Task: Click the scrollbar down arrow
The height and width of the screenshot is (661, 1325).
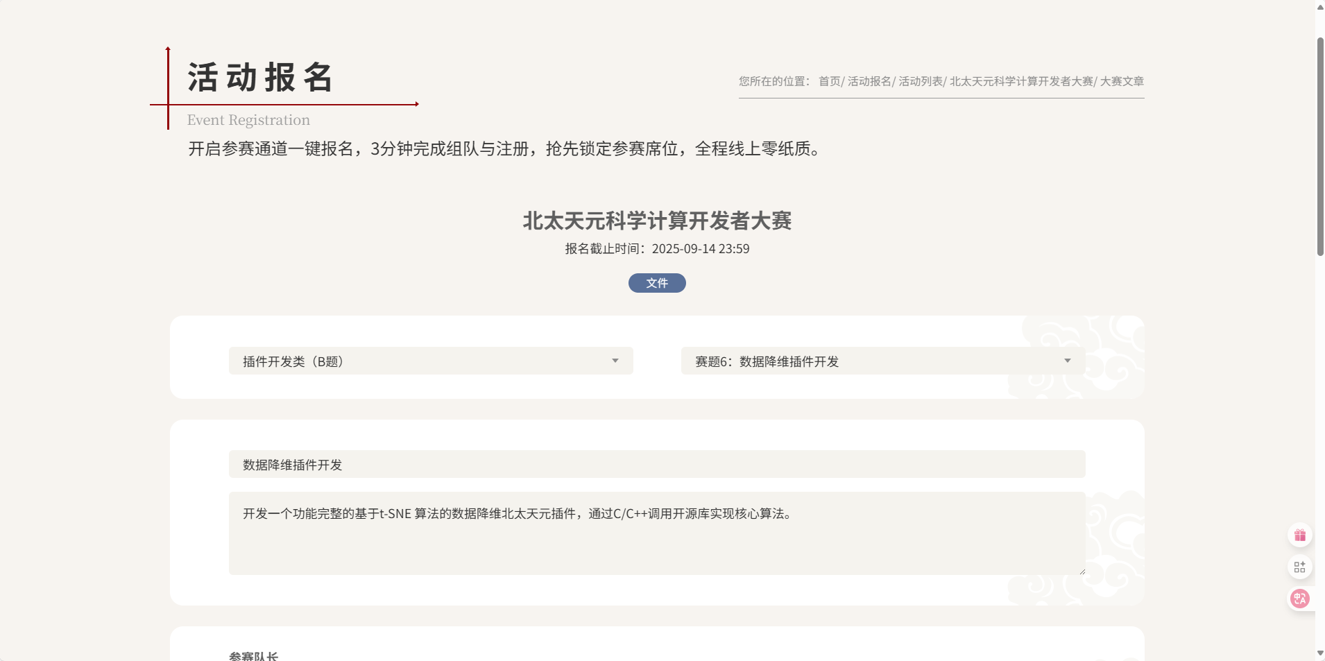Action: (x=1320, y=653)
